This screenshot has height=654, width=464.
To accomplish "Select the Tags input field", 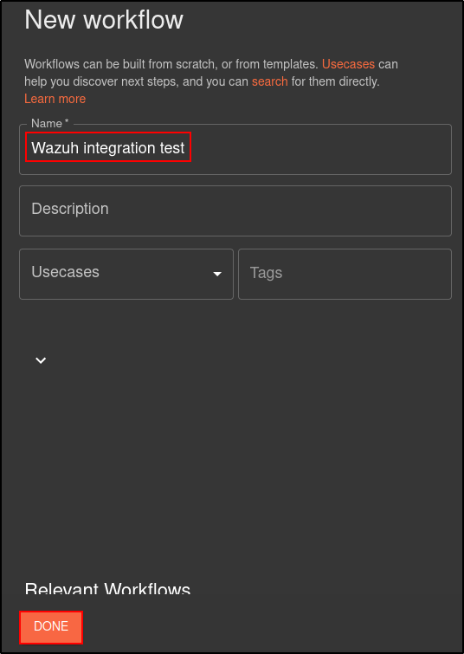I will 345,274.
